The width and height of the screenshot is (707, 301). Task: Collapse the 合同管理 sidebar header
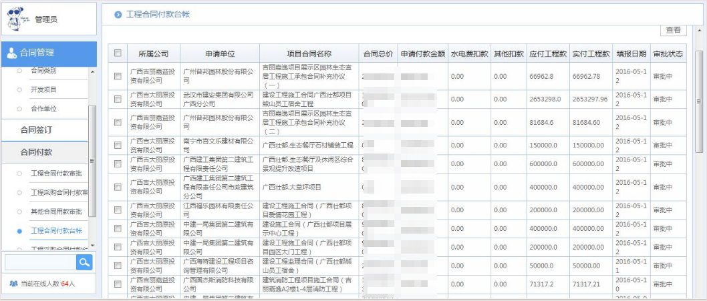point(48,53)
